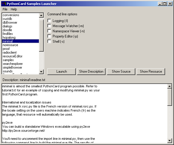This screenshot has width=174, height=145.
Task: Select simpleBrowser in the list
Action: tap(21, 67)
